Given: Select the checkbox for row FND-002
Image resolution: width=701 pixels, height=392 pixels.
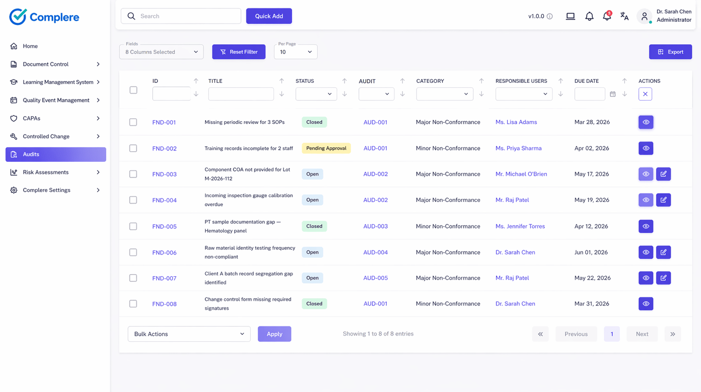Looking at the screenshot, I should coord(133,148).
